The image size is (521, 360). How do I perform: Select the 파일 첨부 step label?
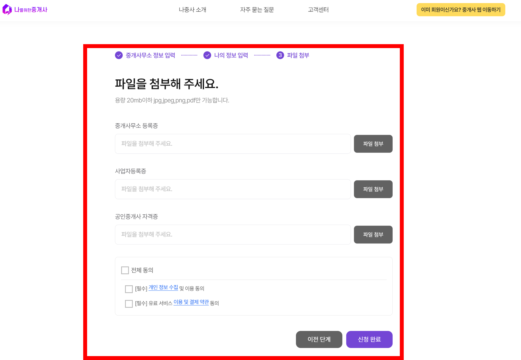(x=298, y=55)
